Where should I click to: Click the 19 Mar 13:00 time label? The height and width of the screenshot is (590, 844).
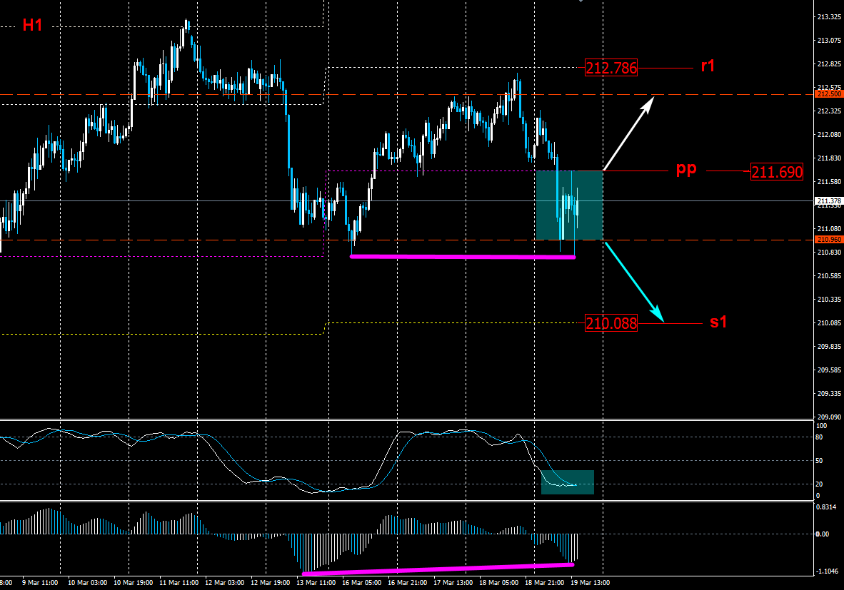pos(591,582)
